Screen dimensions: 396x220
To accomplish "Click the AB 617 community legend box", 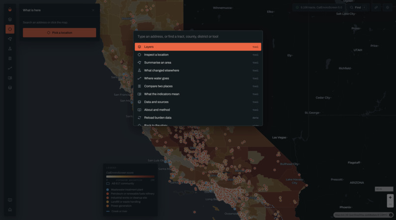I will tap(108, 184).
